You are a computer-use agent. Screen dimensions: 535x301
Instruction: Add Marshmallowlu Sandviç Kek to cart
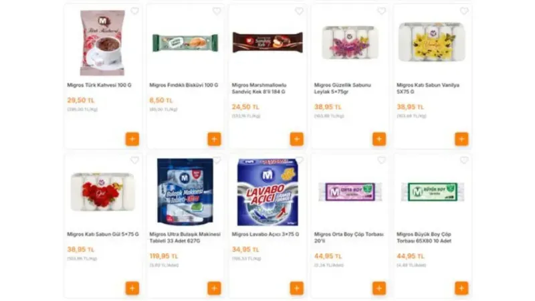[296, 139]
